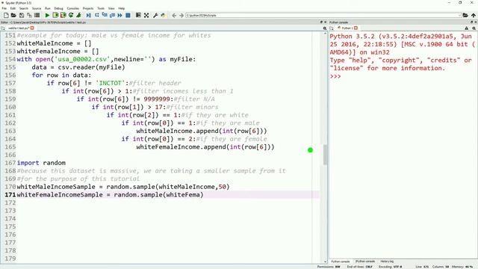Open the Source menu
Image resolution: width=478 pixels, height=269 pixels.
37,8
